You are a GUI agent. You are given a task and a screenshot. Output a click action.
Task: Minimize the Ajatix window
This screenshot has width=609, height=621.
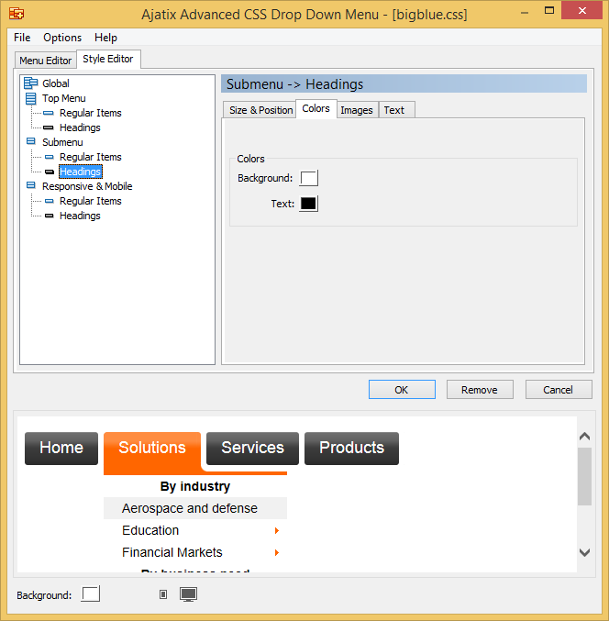[525, 12]
